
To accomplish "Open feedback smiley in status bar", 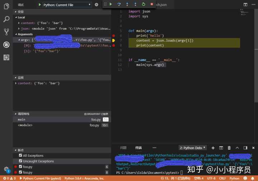I will 245,178.
